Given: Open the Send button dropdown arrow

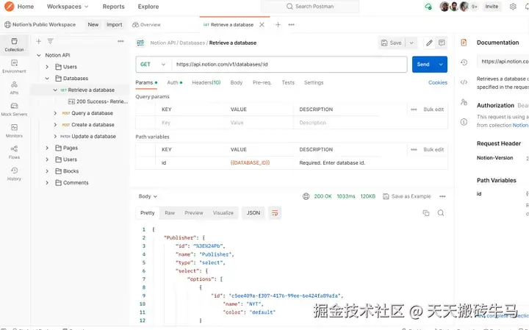Looking at the screenshot, I should click(x=441, y=65).
